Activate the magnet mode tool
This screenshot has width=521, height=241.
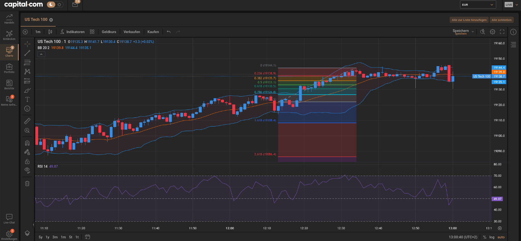click(x=27, y=143)
